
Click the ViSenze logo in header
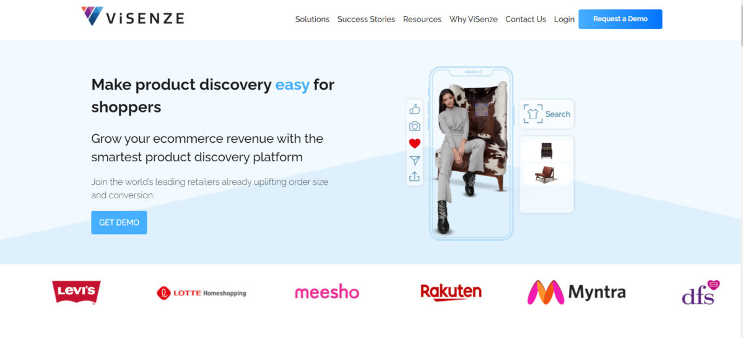tap(133, 17)
